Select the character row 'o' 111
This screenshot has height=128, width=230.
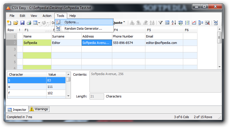click(x=36, y=87)
